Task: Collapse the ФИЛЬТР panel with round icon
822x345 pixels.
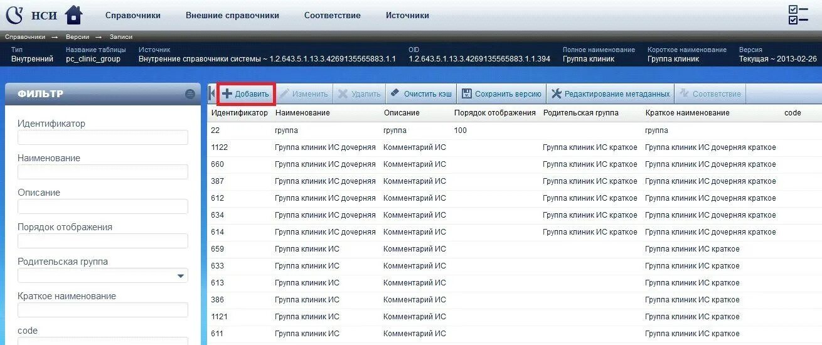Action: (x=190, y=94)
